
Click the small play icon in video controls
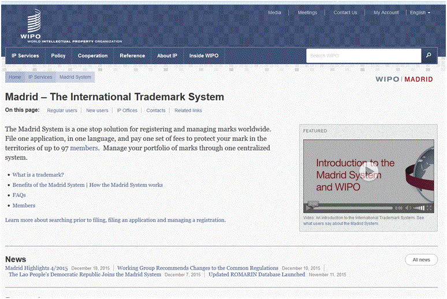[308, 208]
